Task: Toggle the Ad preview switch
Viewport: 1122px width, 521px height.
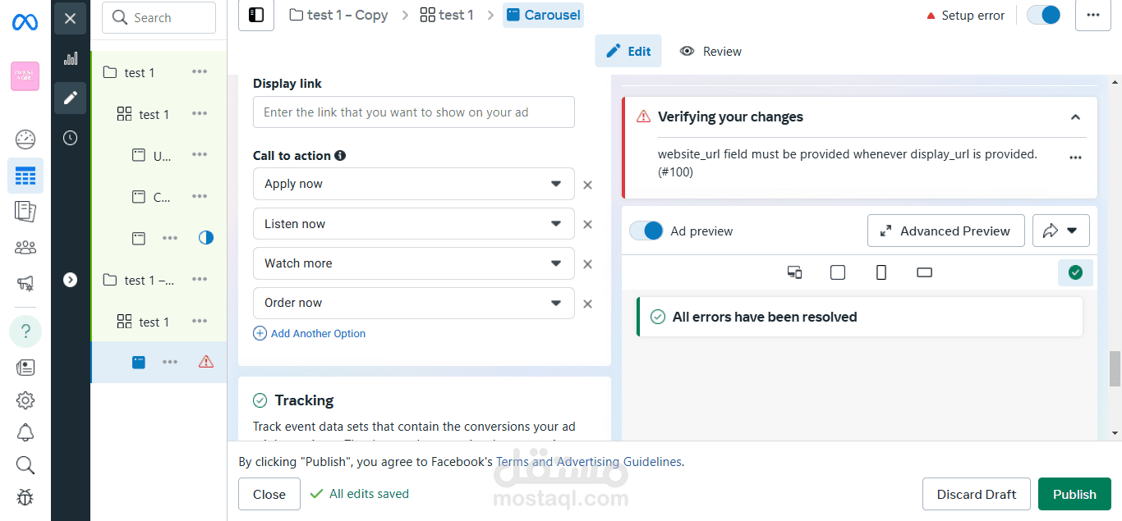Action: pyautogui.click(x=646, y=231)
